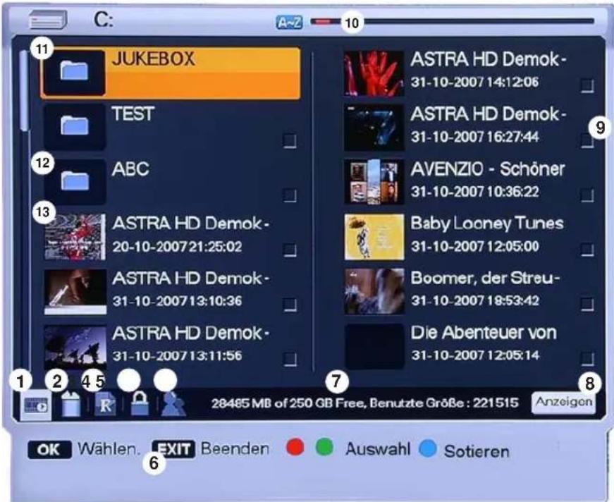Tick checkbox for Baby Looney Tunes
614x502 pixels.
587,250
